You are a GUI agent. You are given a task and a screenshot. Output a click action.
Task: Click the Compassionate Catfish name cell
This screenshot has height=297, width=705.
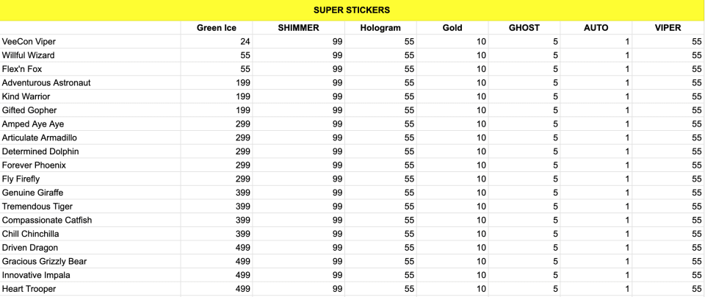pyautogui.click(x=47, y=221)
